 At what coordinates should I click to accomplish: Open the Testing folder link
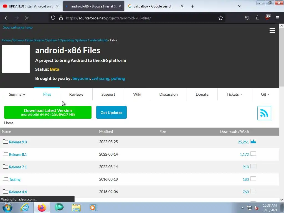pyautogui.click(x=15, y=179)
